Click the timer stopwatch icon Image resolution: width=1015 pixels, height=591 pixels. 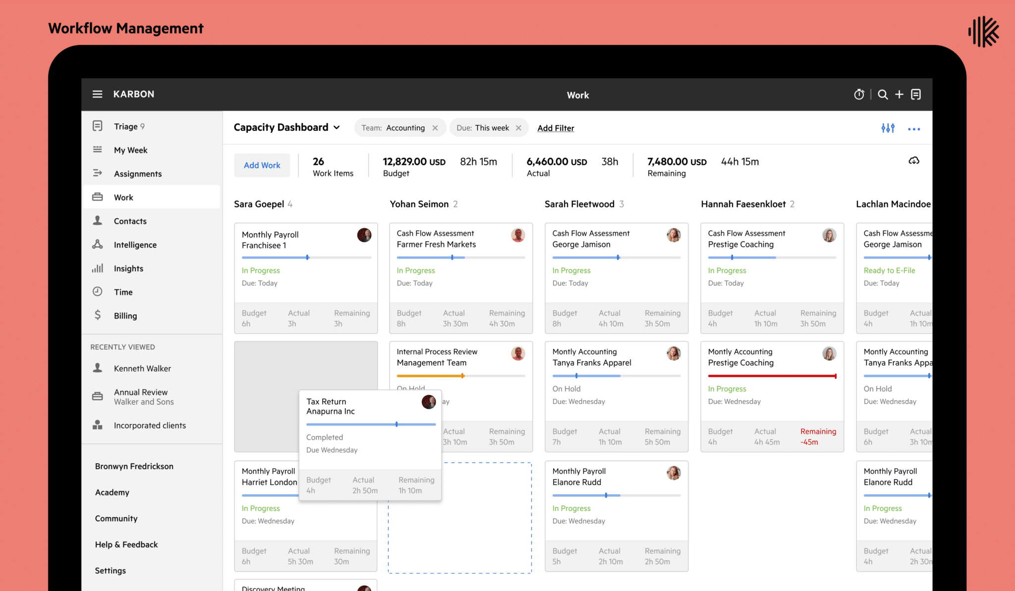tap(859, 94)
